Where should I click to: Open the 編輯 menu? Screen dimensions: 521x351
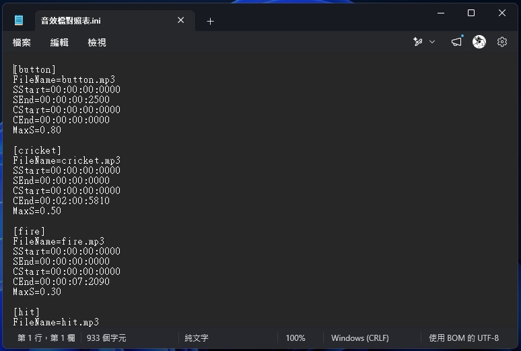(x=59, y=42)
